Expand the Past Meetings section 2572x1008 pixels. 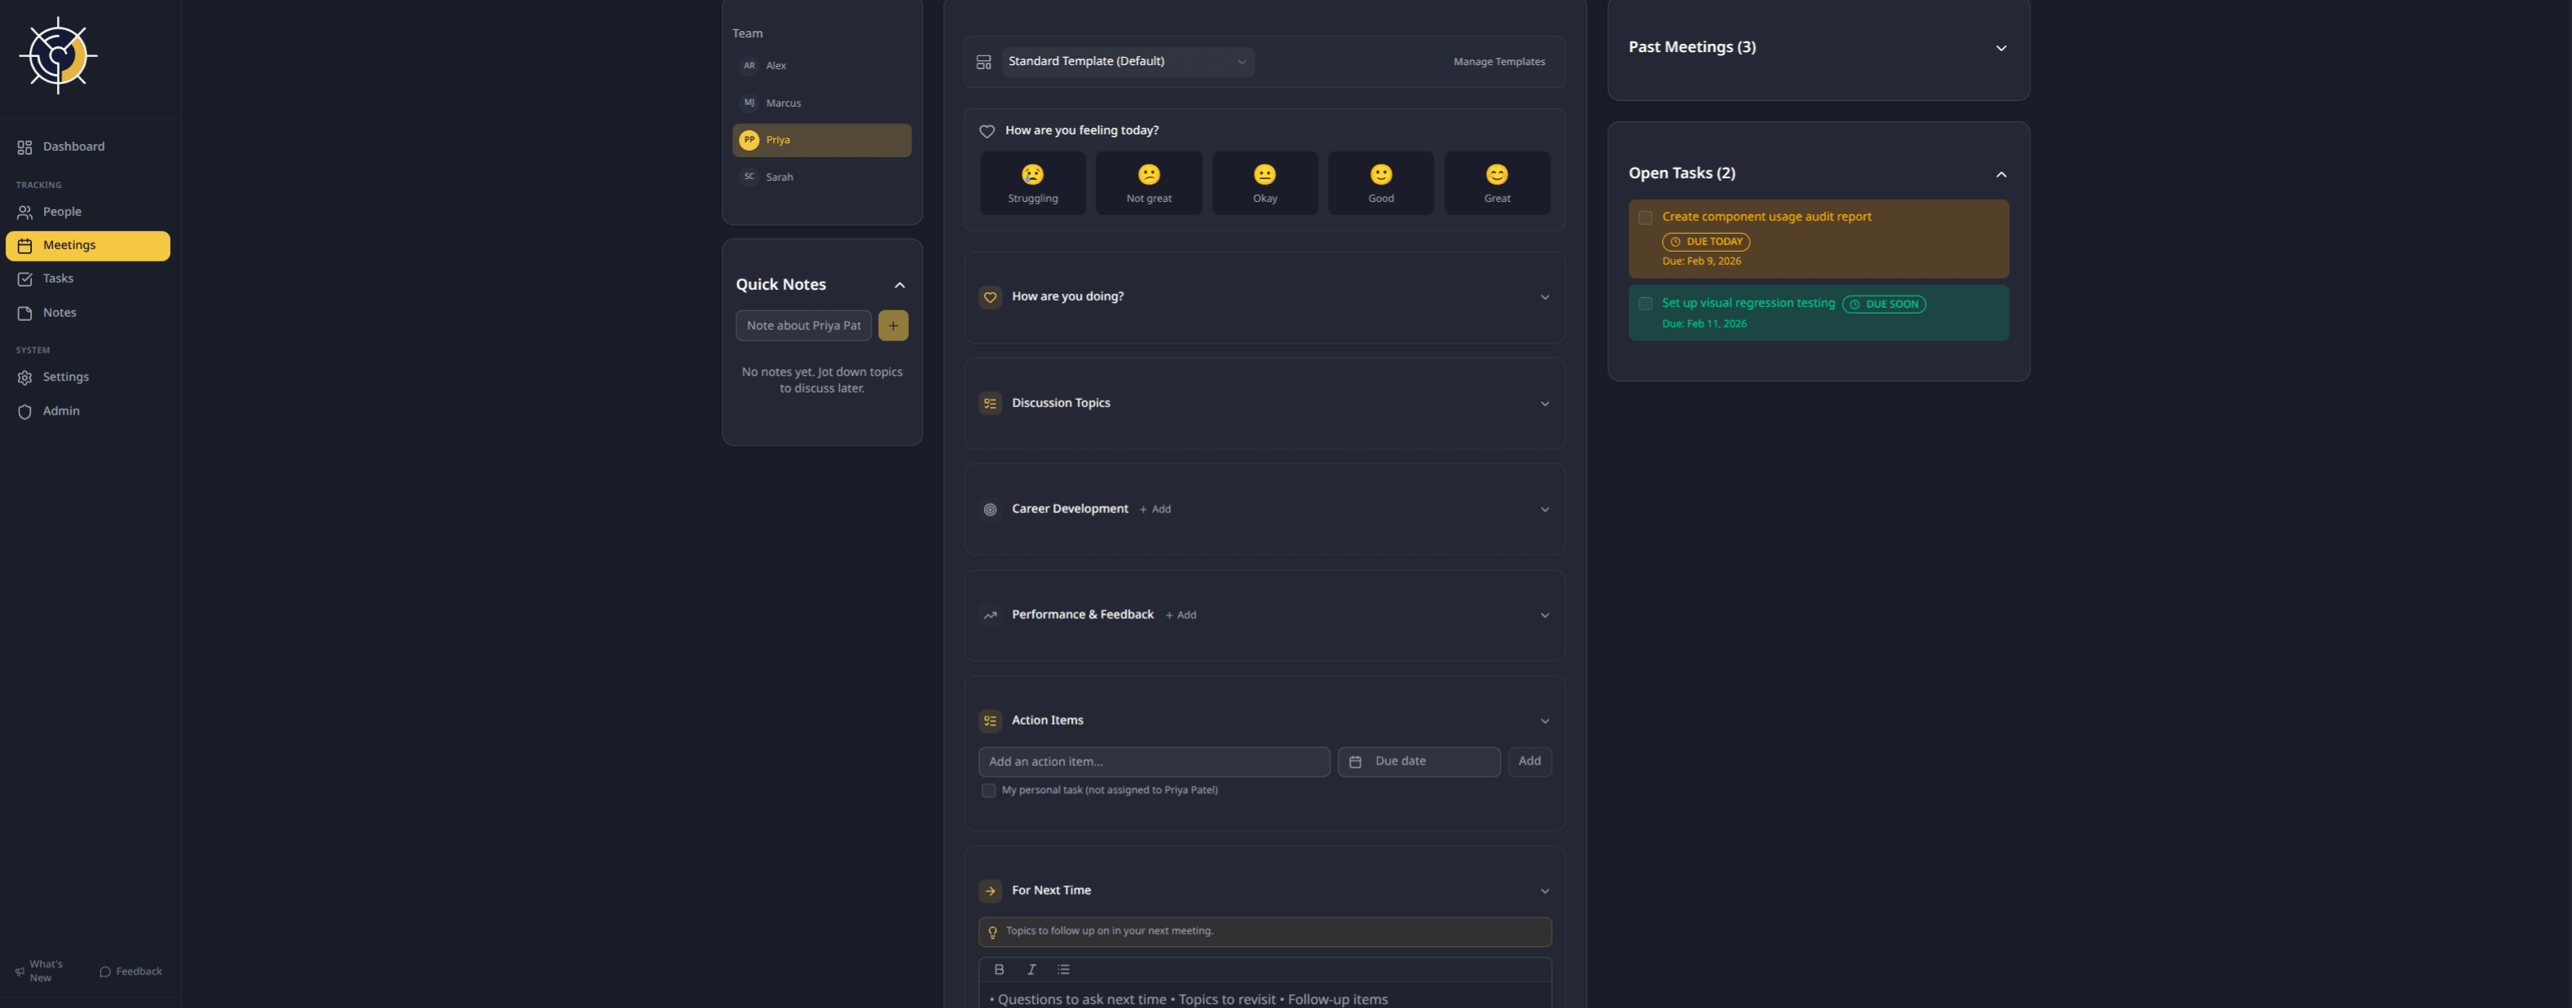pyautogui.click(x=2000, y=48)
